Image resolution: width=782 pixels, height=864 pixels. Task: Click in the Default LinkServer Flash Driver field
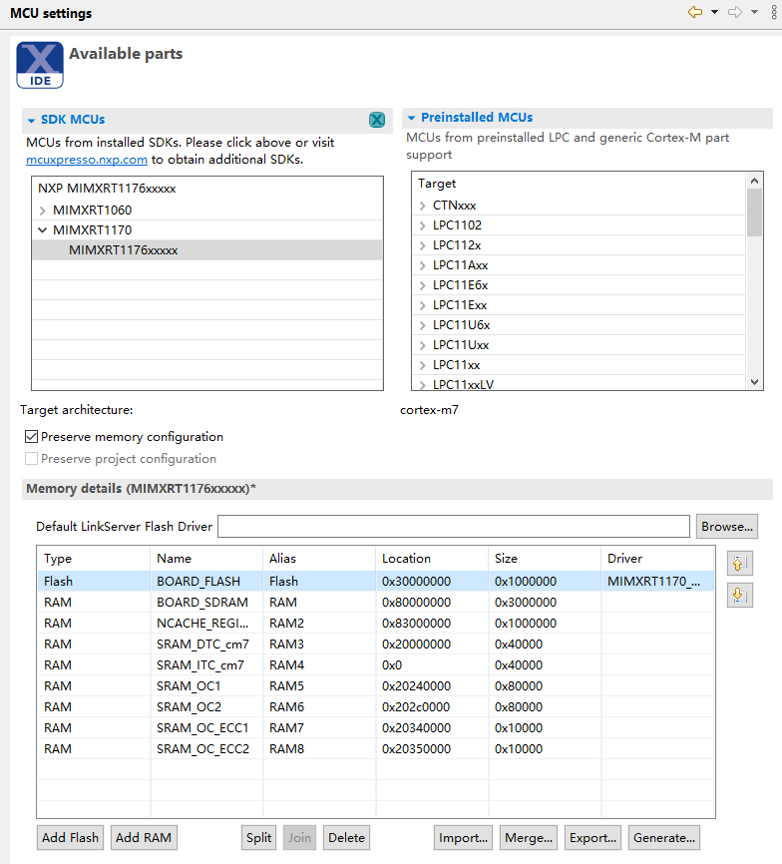click(453, 526)
